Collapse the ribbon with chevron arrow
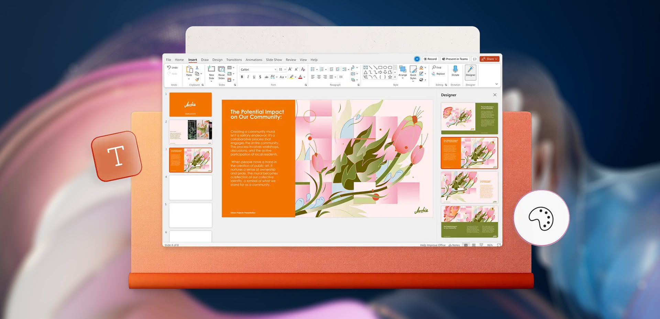The width and height of the screenshot is (660, 319). click(496, 84)
